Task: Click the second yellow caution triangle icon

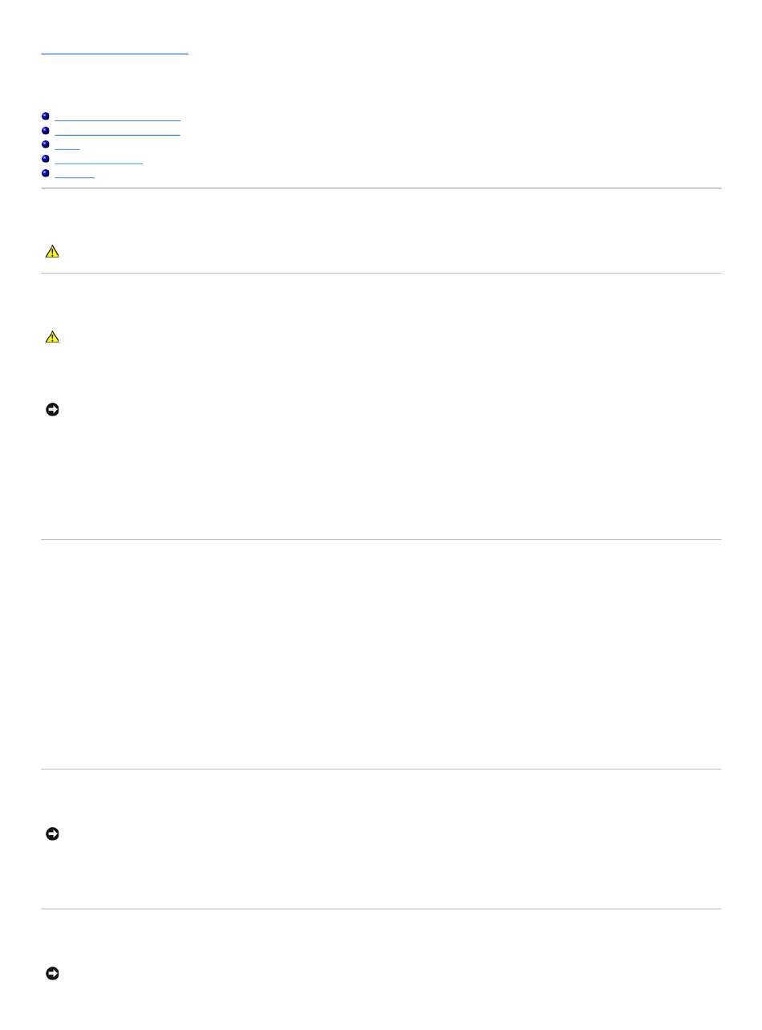Action: [x=52, y=338]
